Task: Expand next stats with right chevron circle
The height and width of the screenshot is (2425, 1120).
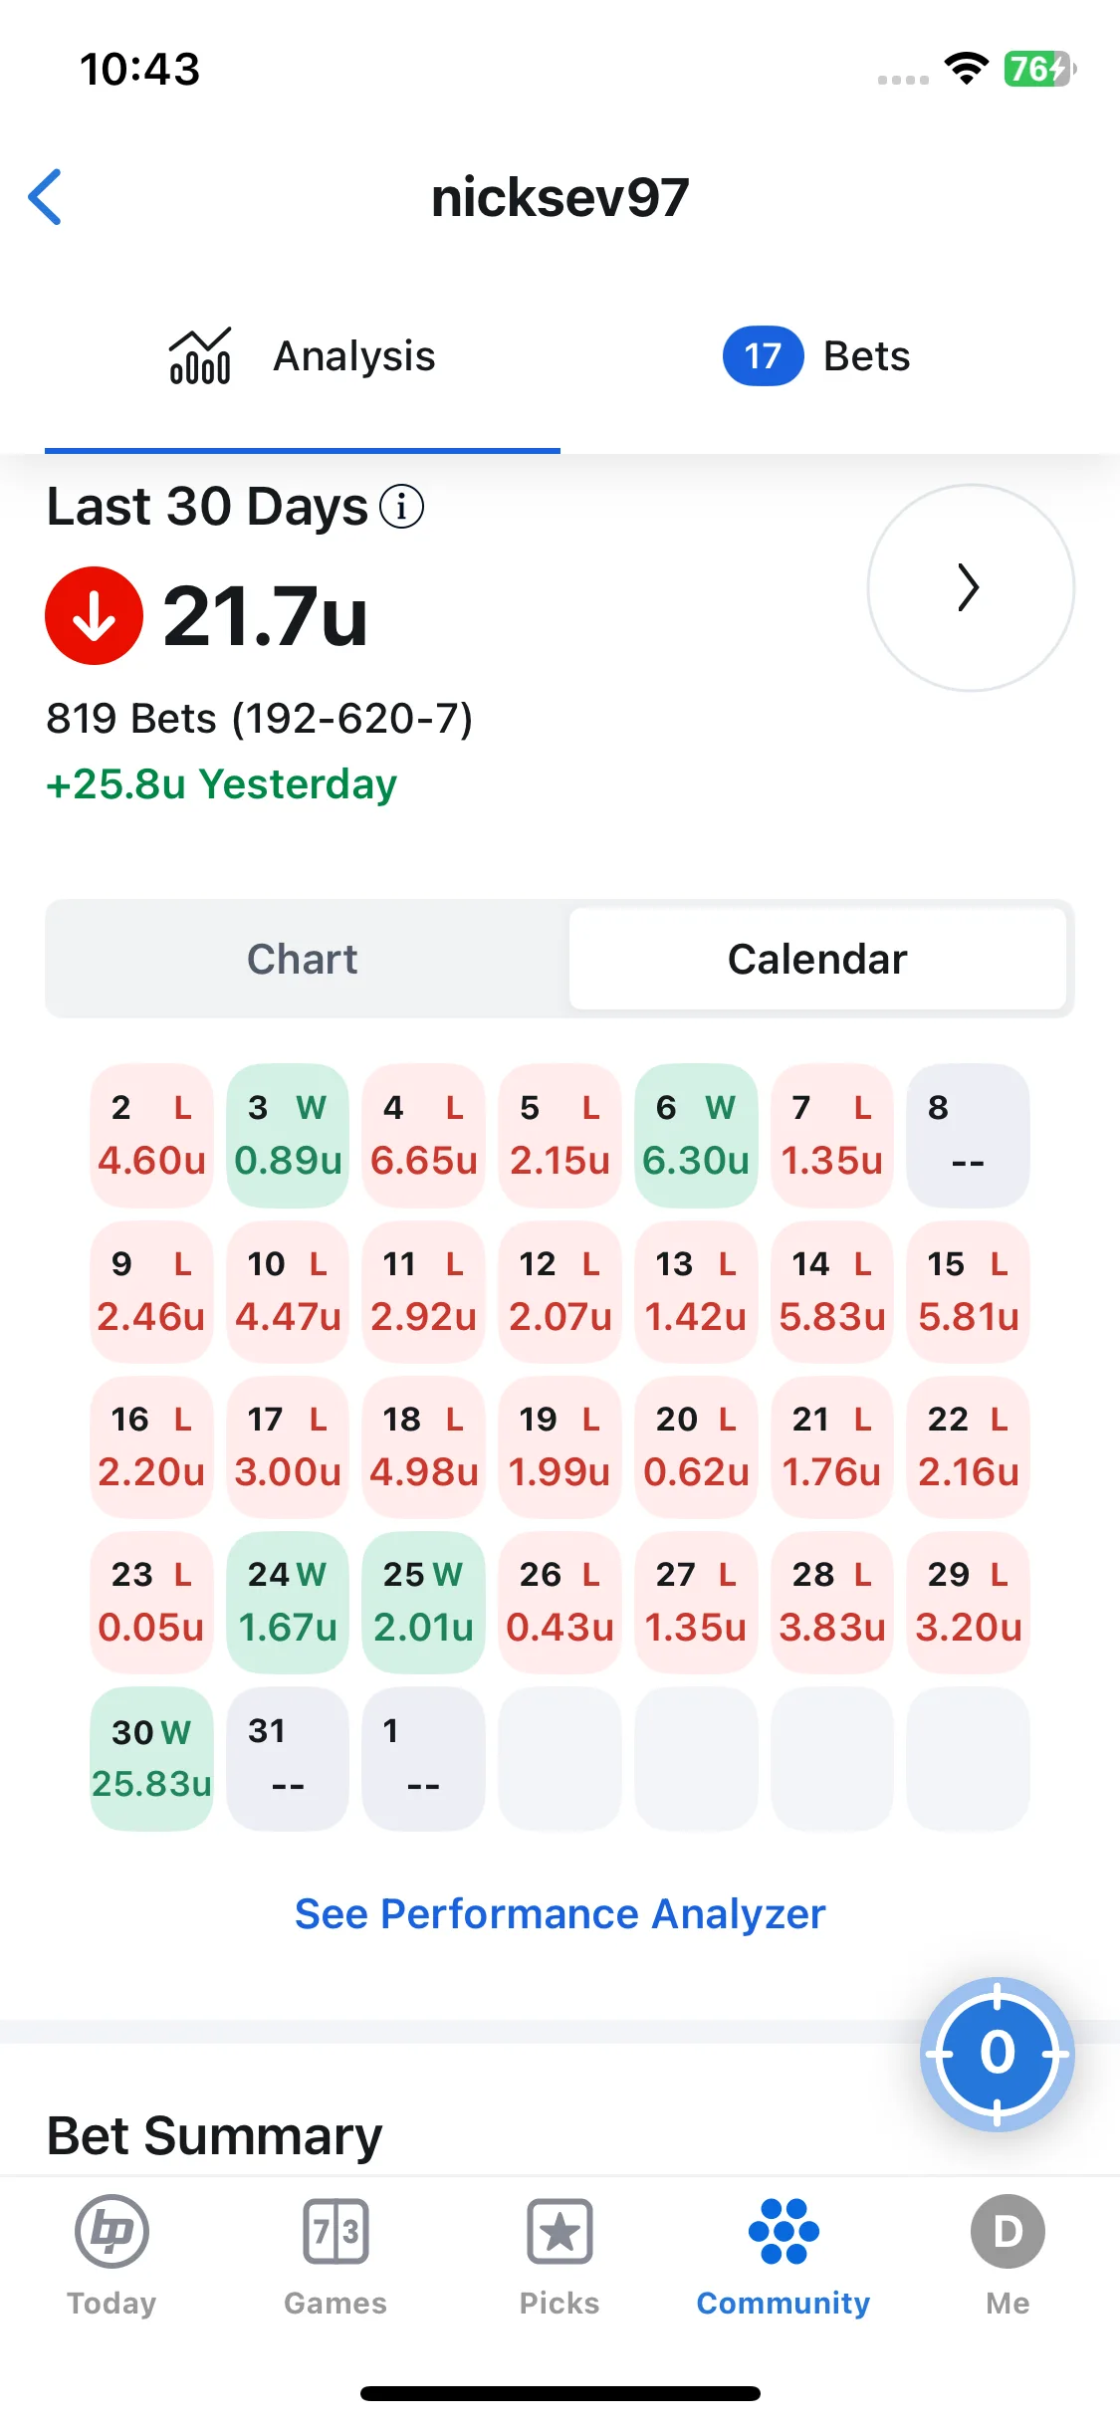Action: (971, 587)
